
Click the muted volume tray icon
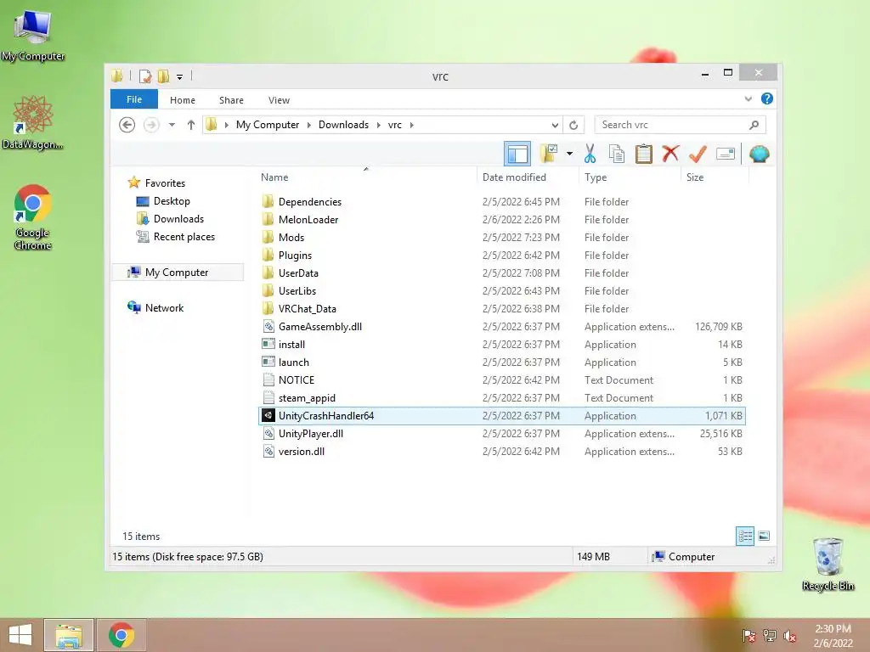[x=789, y=635]
